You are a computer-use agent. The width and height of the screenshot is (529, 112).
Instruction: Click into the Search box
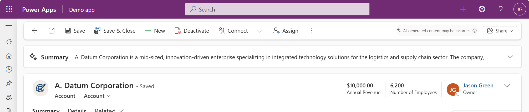tap(277, 9)
